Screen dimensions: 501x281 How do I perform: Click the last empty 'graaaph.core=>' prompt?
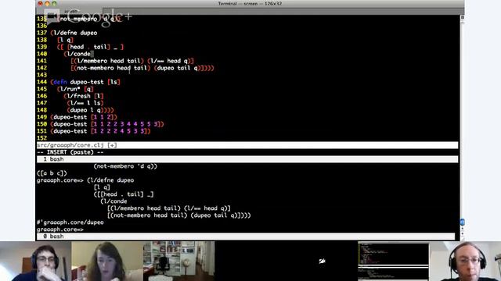(60, 229)
